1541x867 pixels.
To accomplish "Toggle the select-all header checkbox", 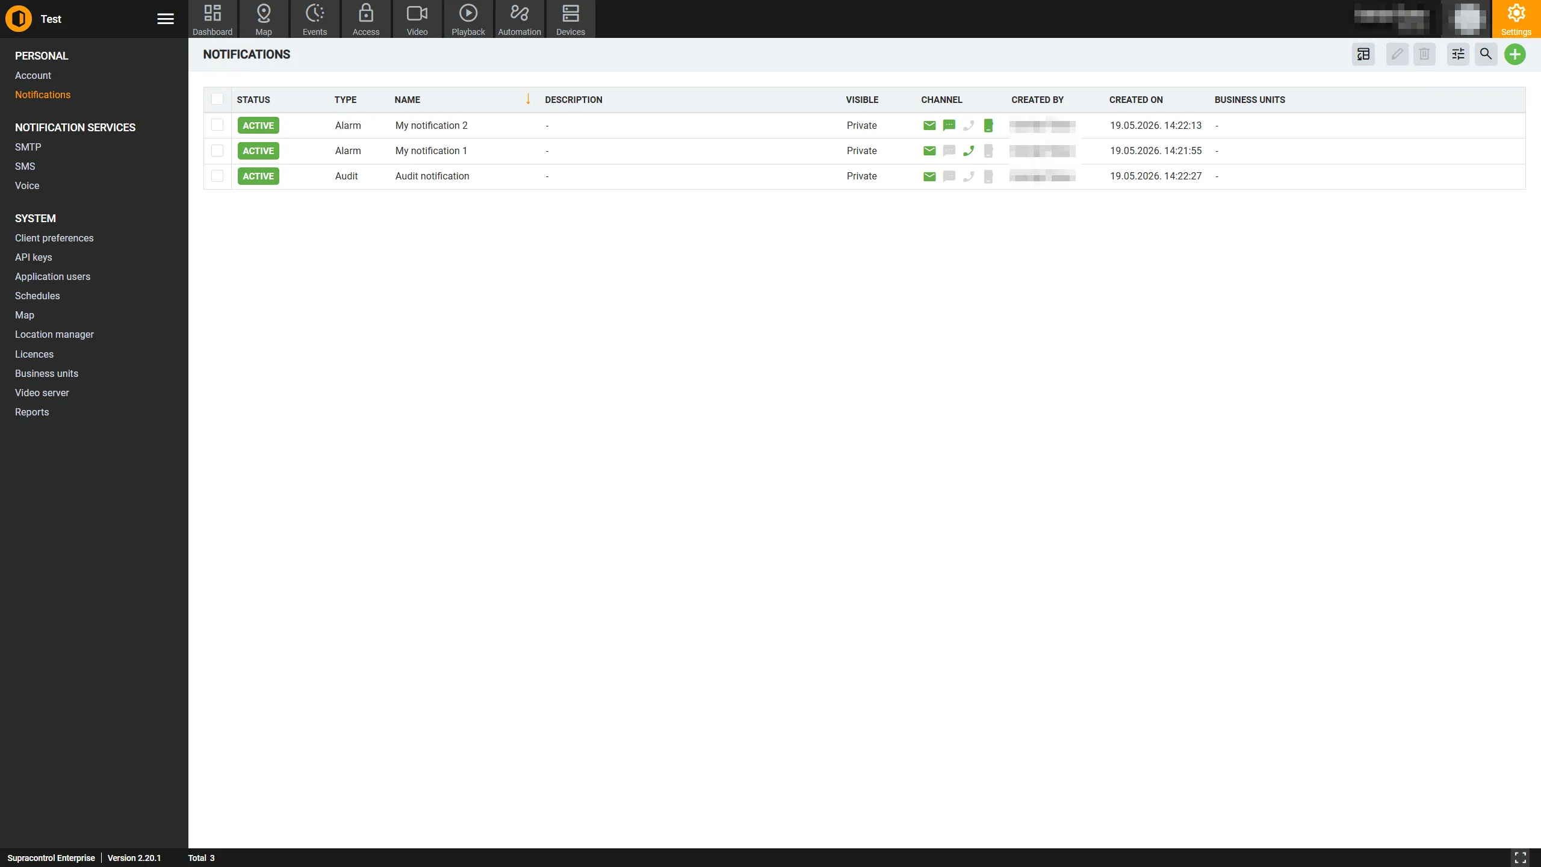I will coord(217,99).
